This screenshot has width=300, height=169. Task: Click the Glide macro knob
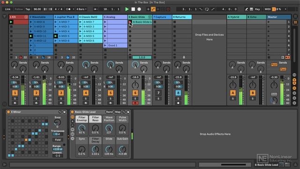[109, 149]
